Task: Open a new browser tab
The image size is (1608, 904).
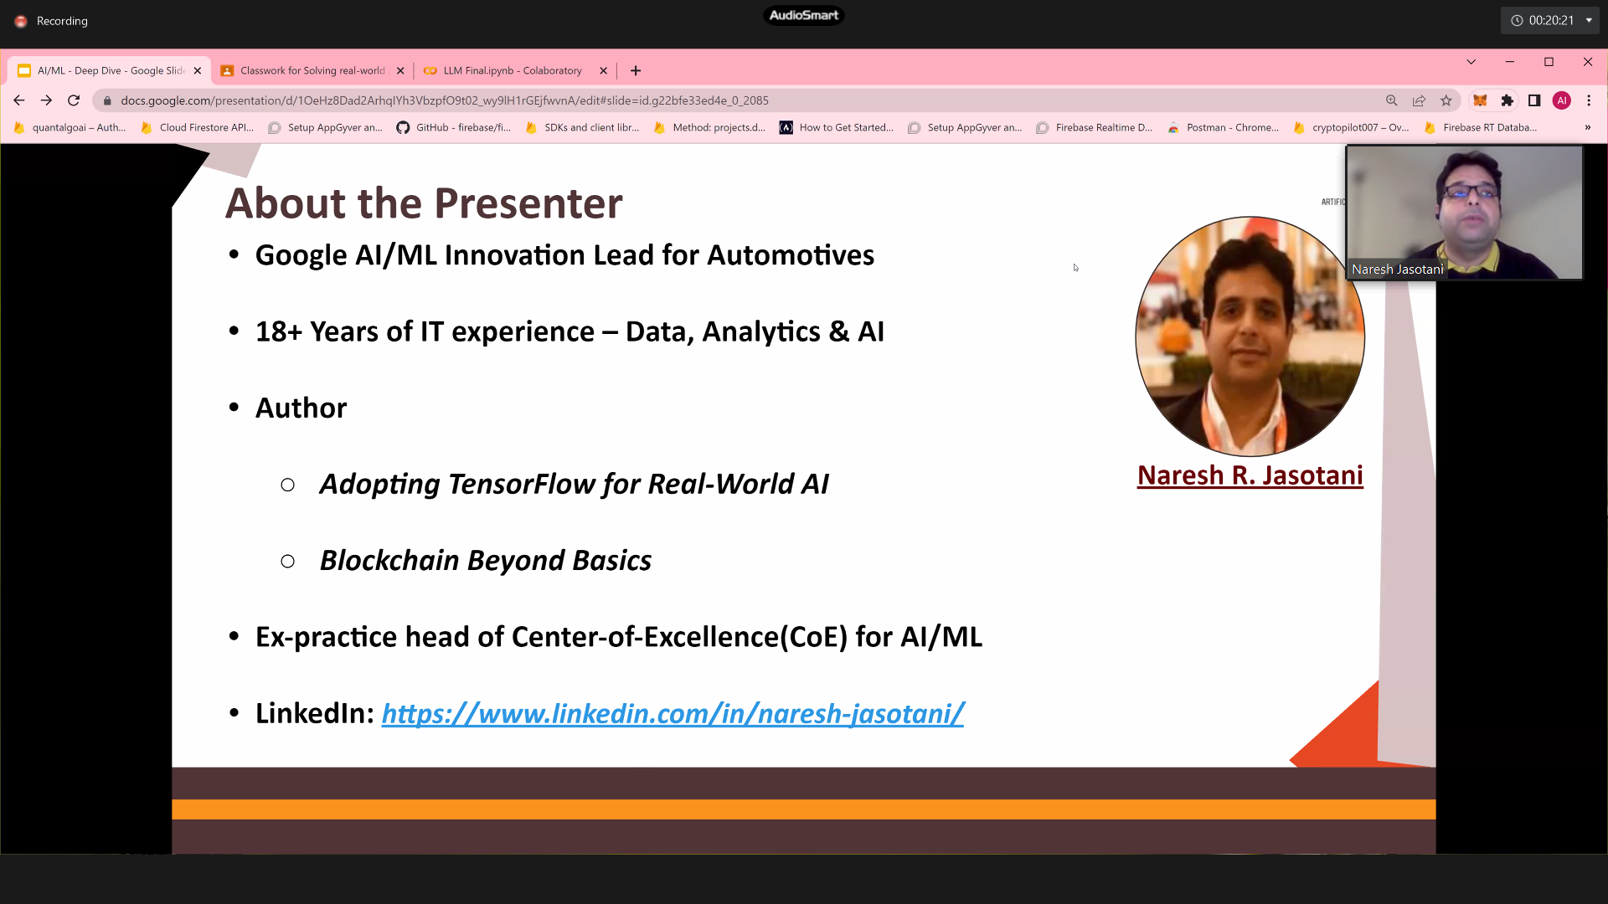Action: pyautogui.click(x=636, y=70)
